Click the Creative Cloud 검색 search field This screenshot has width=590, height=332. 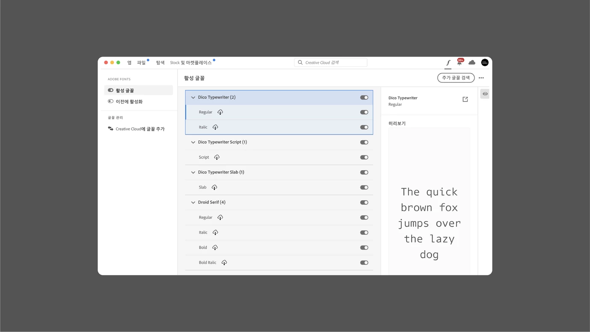[331, 63]
